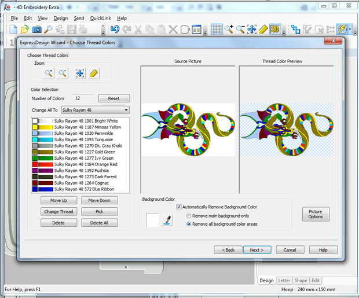The image size is (359, 298).
Task: Click the Delete button below Change Thread
Action: click(x=58, y=223)
